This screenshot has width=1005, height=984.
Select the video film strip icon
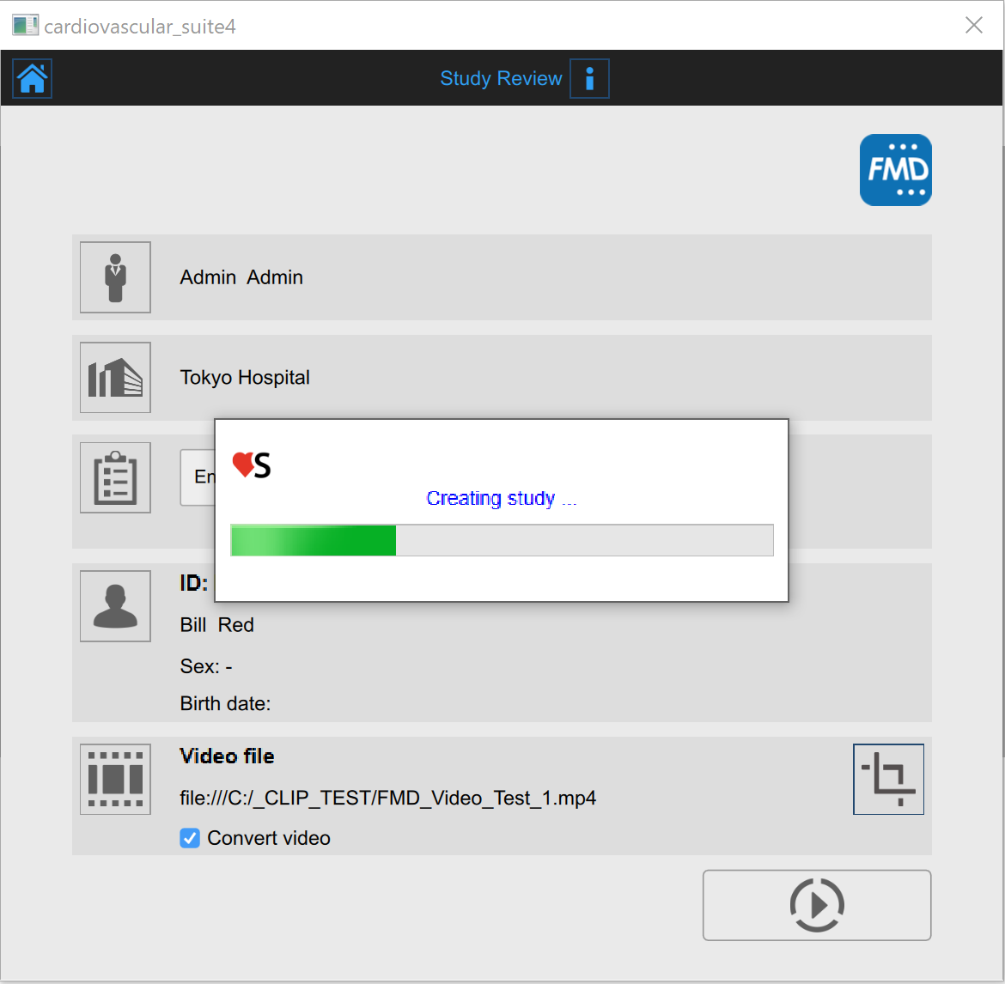(x=115, y=779)
